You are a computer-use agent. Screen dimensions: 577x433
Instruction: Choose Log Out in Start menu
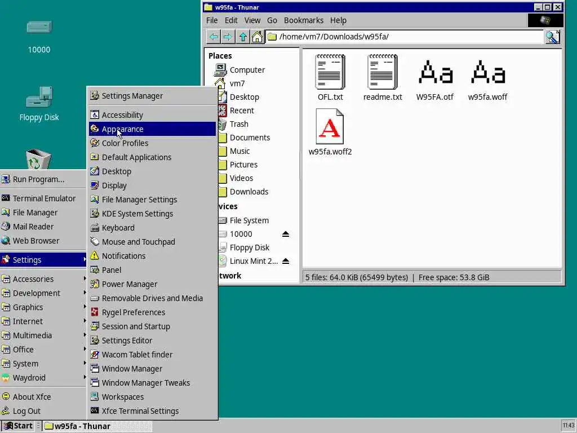(x=43, y=411)
